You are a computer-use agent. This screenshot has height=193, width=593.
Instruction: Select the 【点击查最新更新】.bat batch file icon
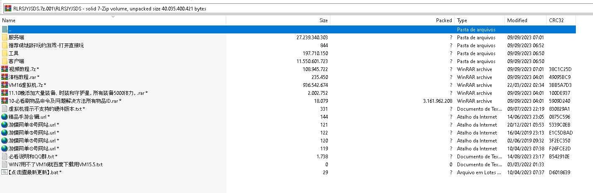[x=5, y=173]
